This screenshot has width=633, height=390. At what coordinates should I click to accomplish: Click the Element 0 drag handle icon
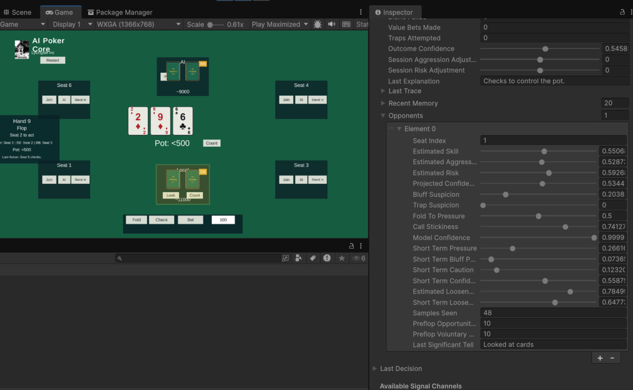pyautogui.click(x=391, y=129)
